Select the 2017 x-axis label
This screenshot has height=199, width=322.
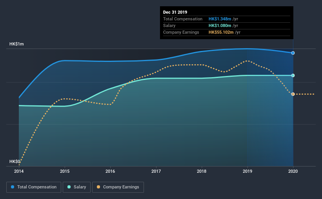coord(156,171)
